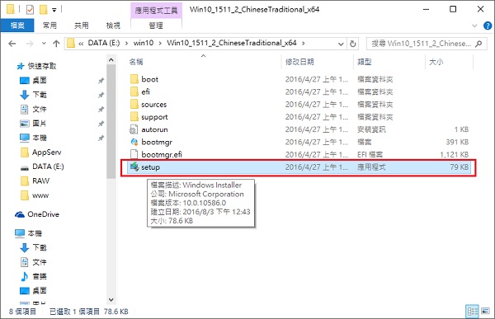The height and width of the screenshot is (319, 495).
Task: Open 下載 in quick access
Action: point(33,95)
